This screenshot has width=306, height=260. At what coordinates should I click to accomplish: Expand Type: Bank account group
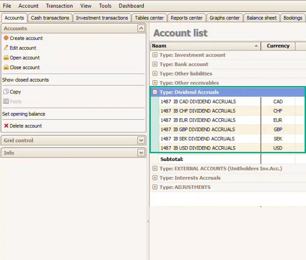pyautogui.click(x=155, y=64)
